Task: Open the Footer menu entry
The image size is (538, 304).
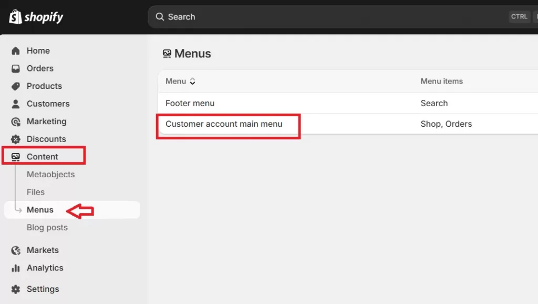Action: point(190,103)
